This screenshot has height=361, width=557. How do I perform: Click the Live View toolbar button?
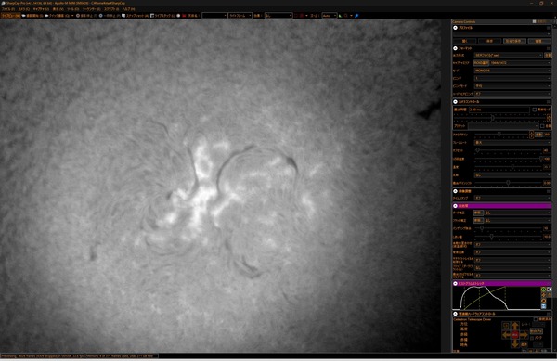(10, 16)
